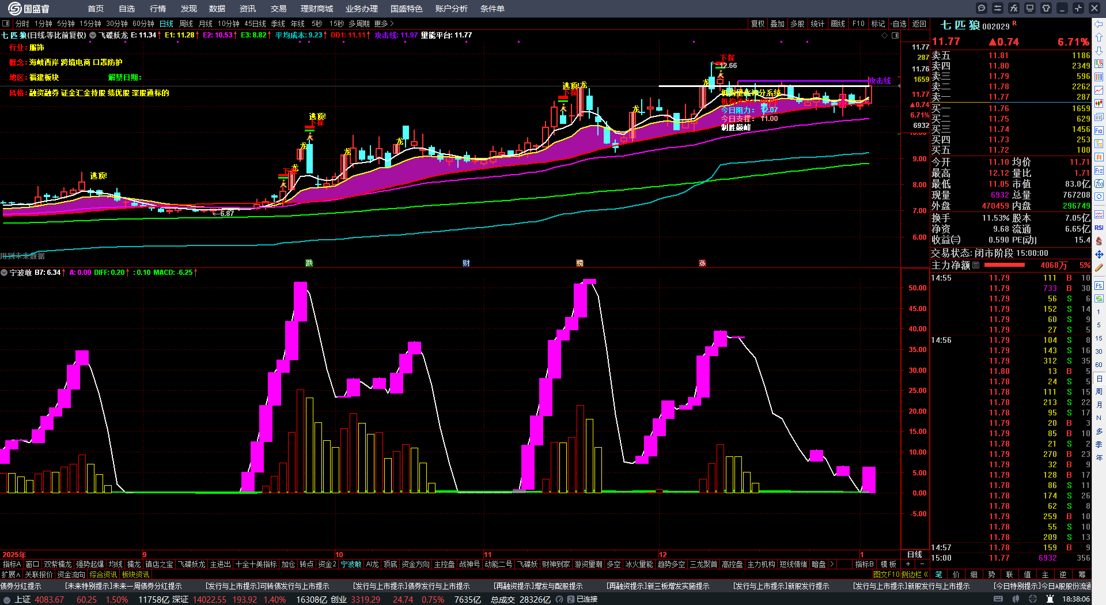Open the 交易 menu
This screenshot has height=605, width=1106.
click(x=279, y=9)
